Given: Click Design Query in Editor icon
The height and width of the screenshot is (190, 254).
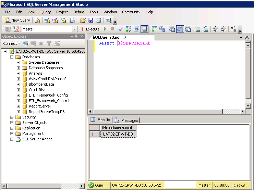Looking at the screenshot, I should (x=136, y=29).
